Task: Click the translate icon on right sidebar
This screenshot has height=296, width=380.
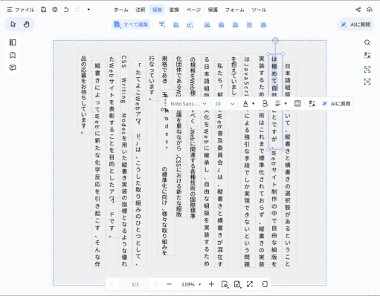Action: pyautogui.click(x=367, y=56)
